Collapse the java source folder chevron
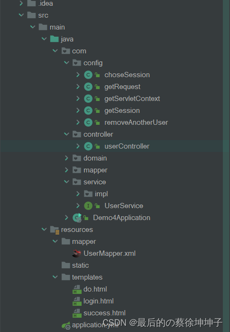 [x=44, y=39]
